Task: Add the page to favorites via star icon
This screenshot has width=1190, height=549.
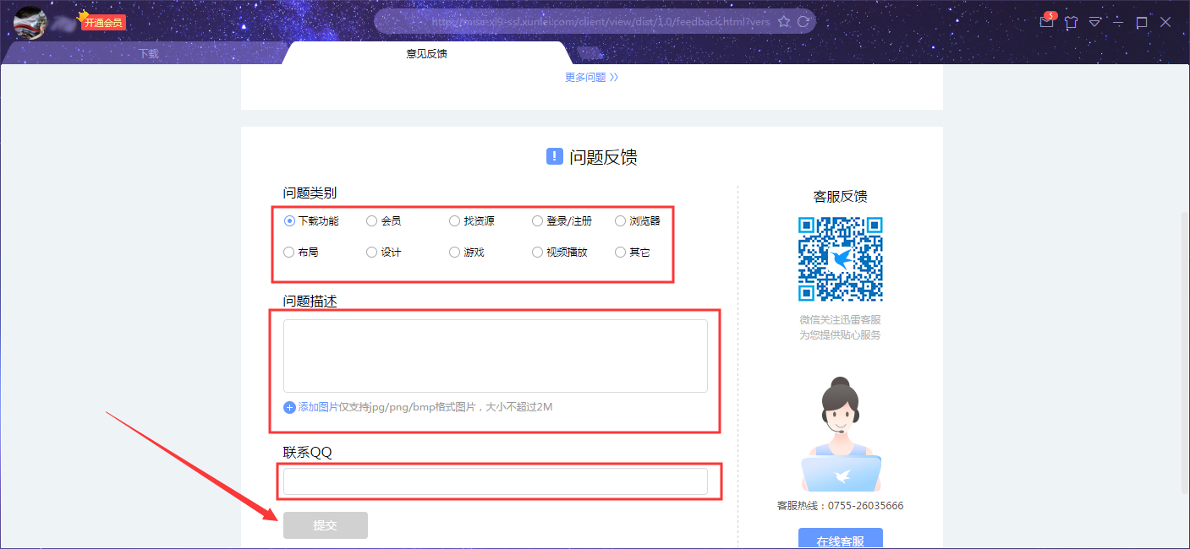Action: 786,21
